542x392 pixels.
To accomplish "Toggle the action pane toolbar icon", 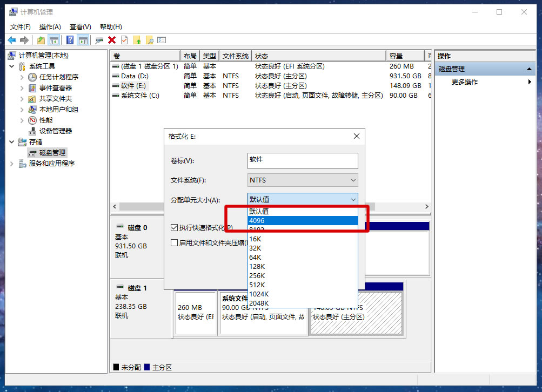I will click(x=82, y=39).
